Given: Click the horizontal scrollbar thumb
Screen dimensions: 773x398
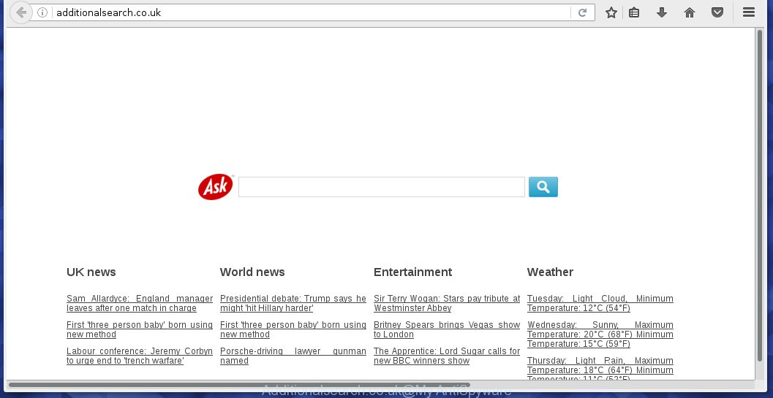Looking at the screenshot, I should tap(239, 385).
